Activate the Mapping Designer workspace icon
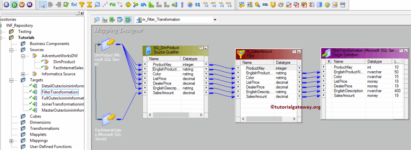 (x=128, y=19)
